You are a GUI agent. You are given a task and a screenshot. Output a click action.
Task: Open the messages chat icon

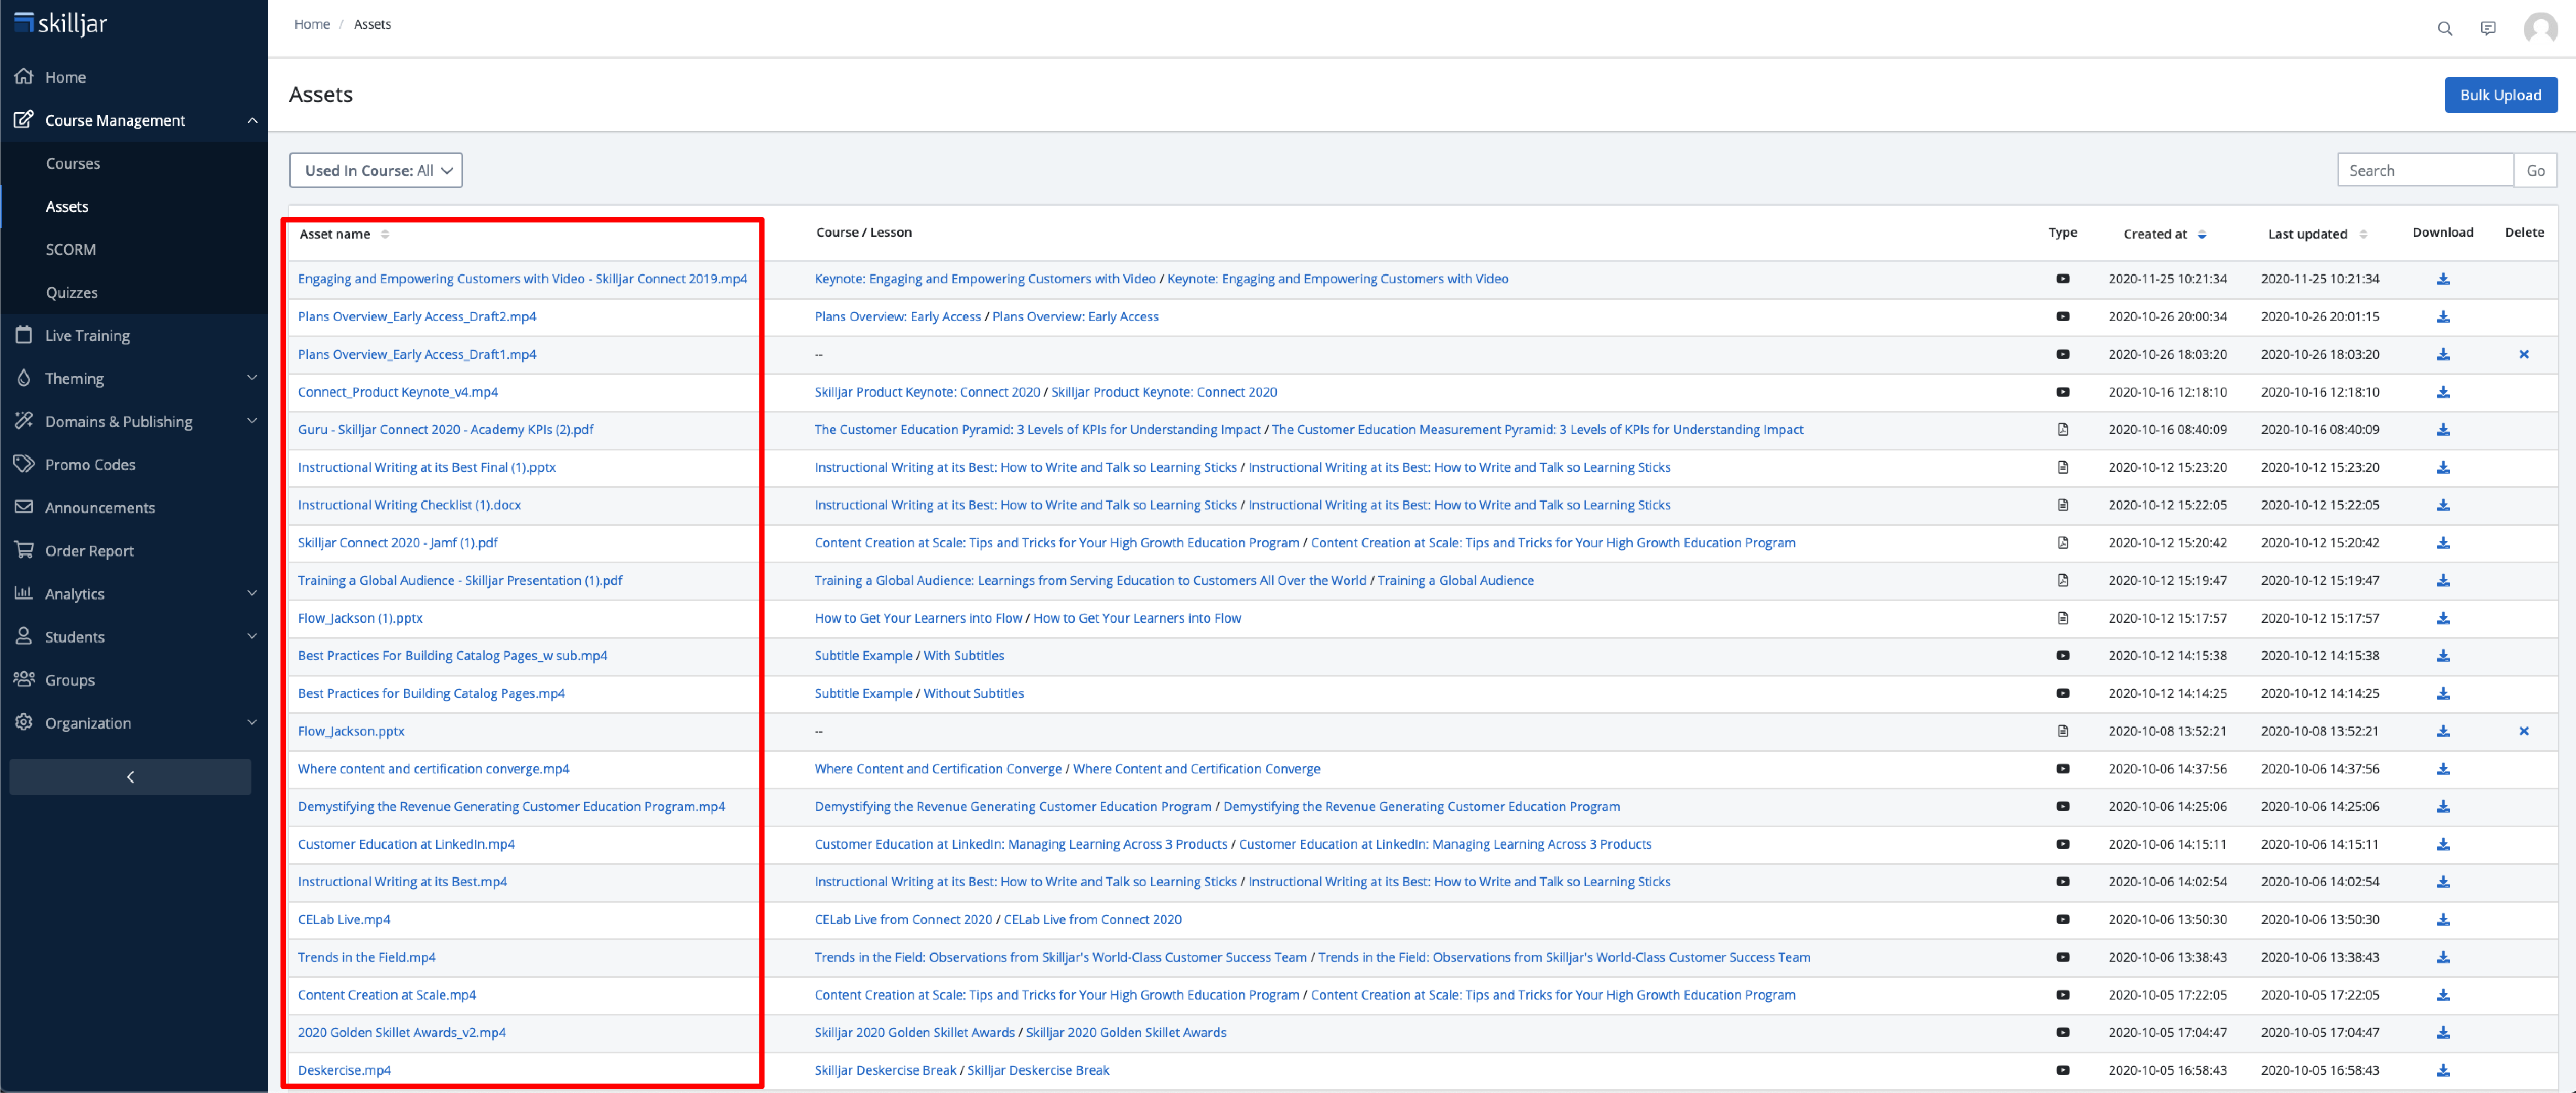tap(2488, 28)
